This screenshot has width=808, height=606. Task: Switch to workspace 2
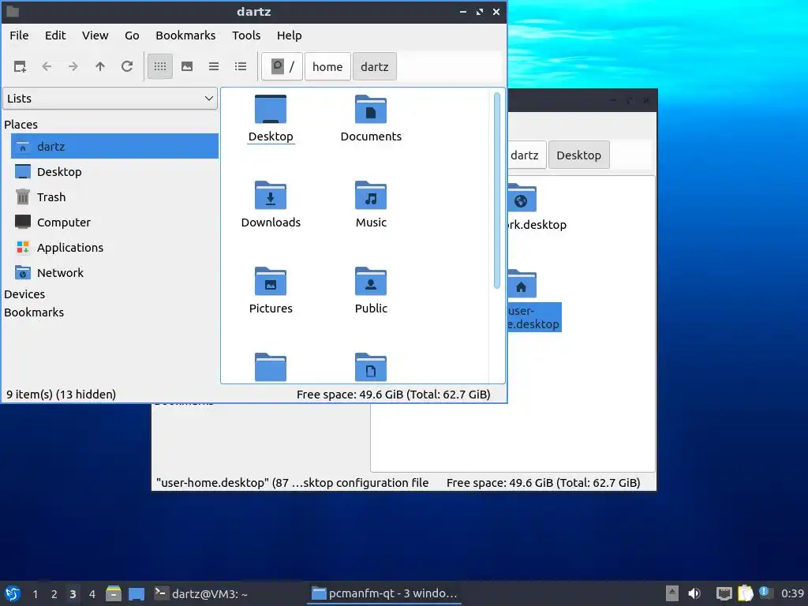point(54,594)
